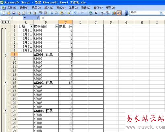Show outline level 3
The height and width of the screenshot is (132, 165).
pos(9,22)
